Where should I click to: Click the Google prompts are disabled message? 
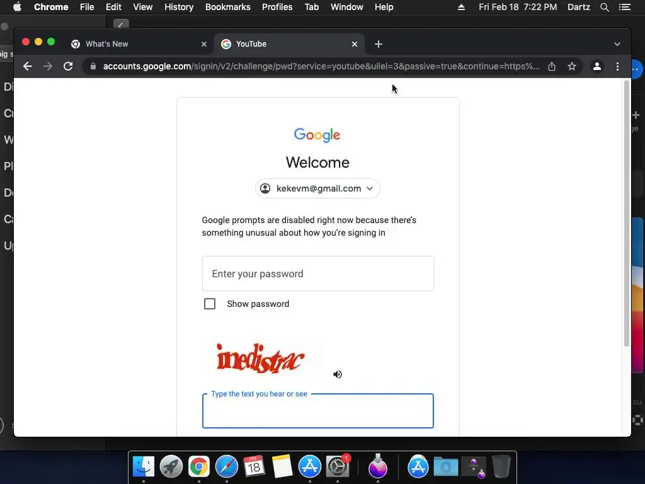coord(309,226)
